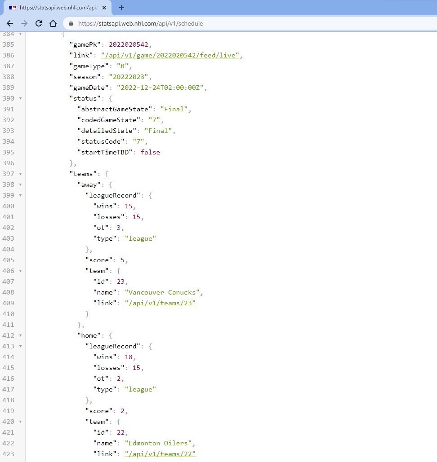
Task: Follow the /api/v1/teams/22 link
Action: pos(160,454)
